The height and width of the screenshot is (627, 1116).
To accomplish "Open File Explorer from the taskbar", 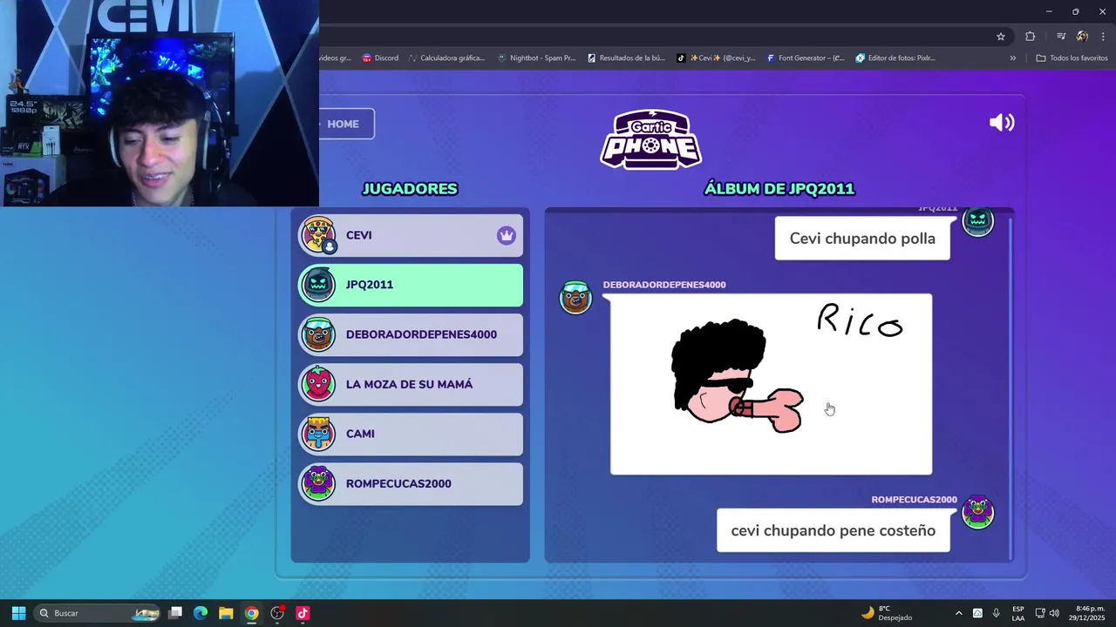I will (226, 613).
